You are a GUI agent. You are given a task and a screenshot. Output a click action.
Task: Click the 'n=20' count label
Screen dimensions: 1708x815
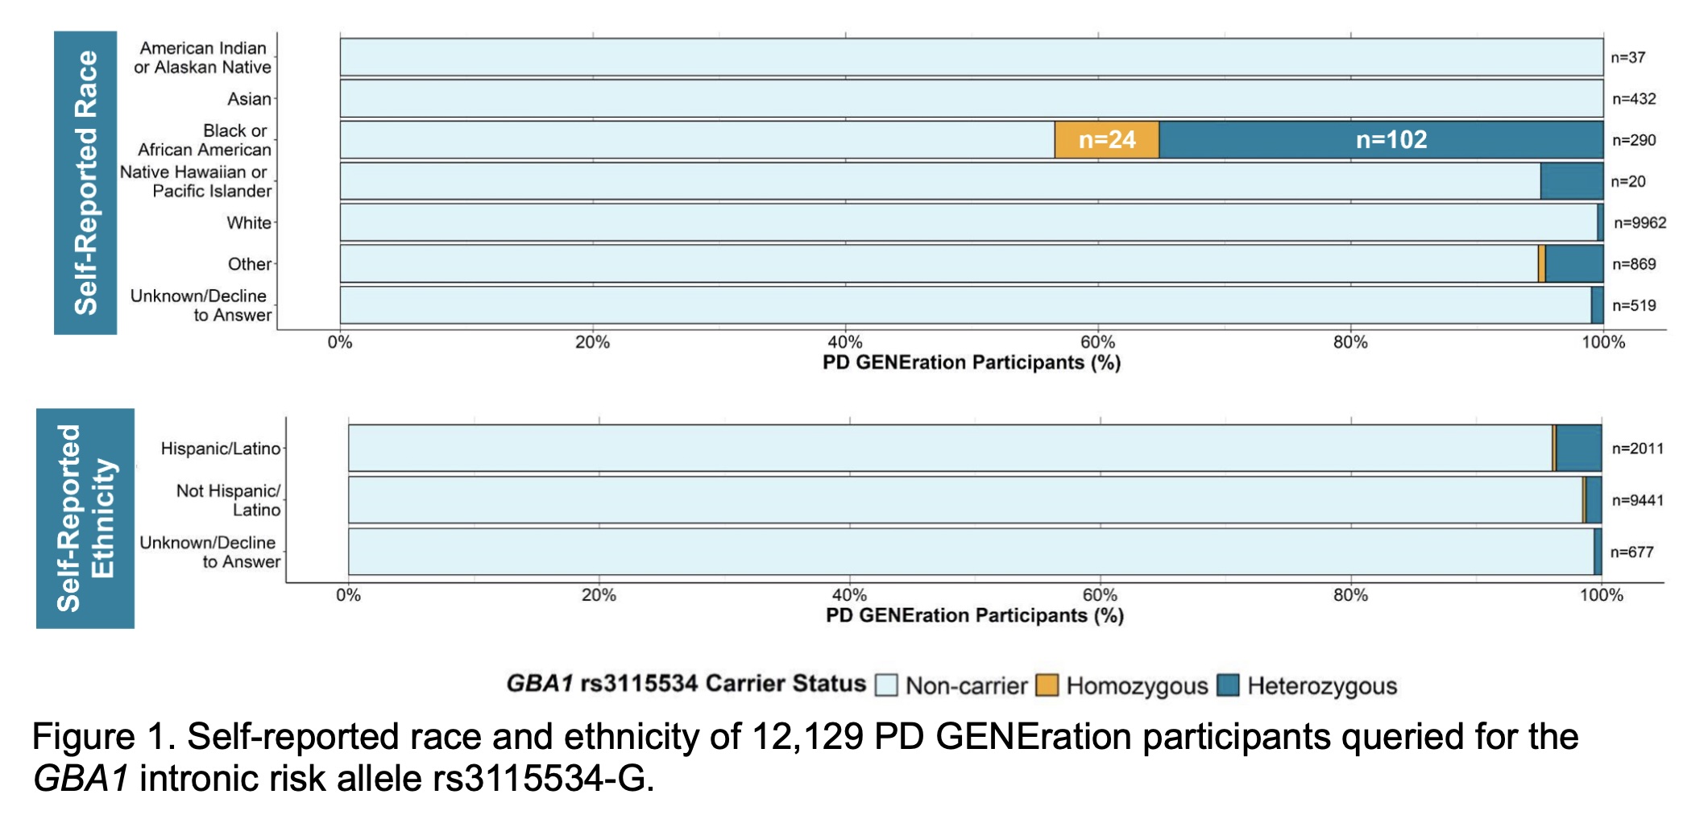[x=1628, y=182]
